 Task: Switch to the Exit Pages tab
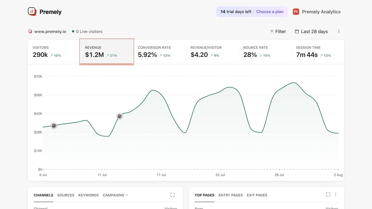click(x=257, y=195)
